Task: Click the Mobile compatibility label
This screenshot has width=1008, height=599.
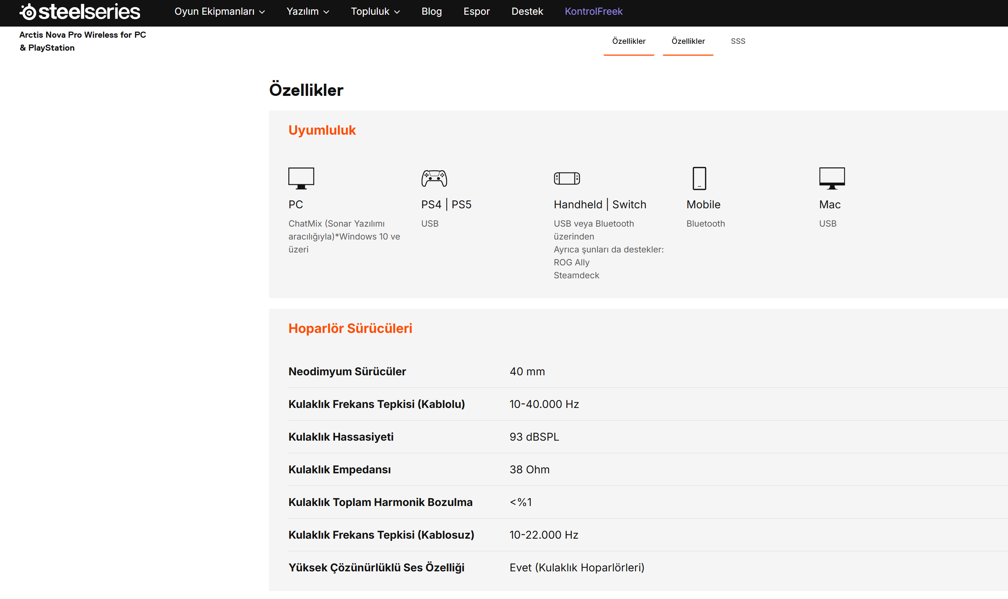Action: [703, 204]
